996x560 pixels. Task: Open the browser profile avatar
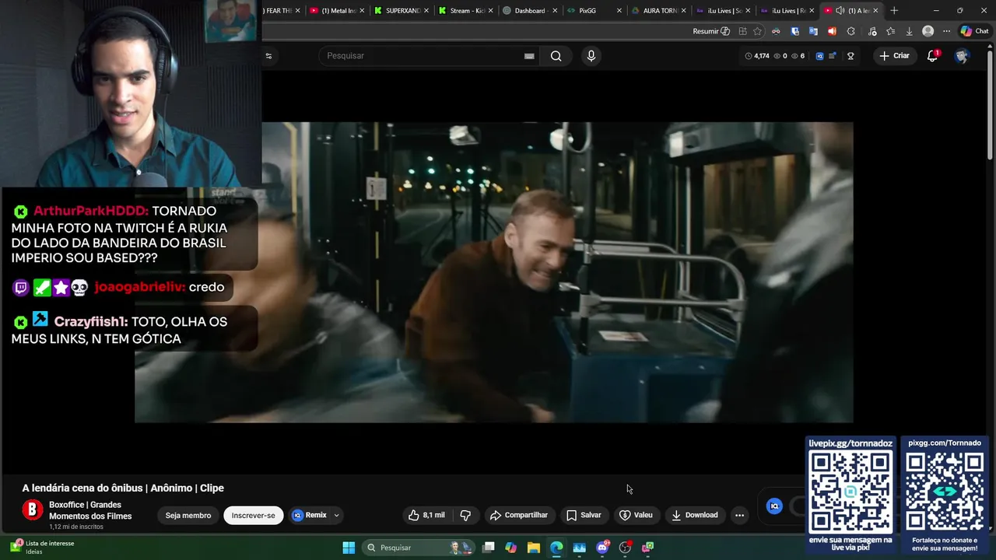pyautogui.click(x=928, y=31)
